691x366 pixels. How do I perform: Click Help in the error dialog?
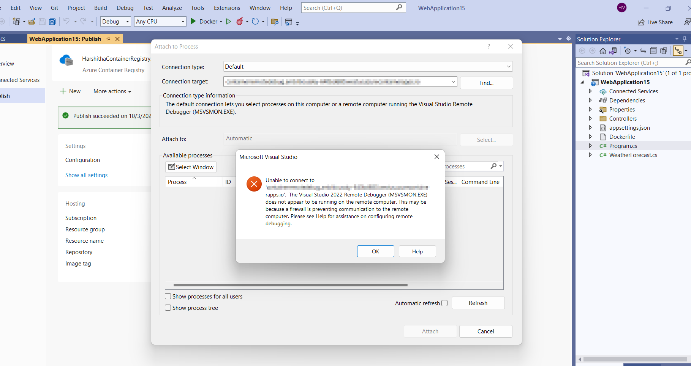pyautogui.click(x=417, y=251)
